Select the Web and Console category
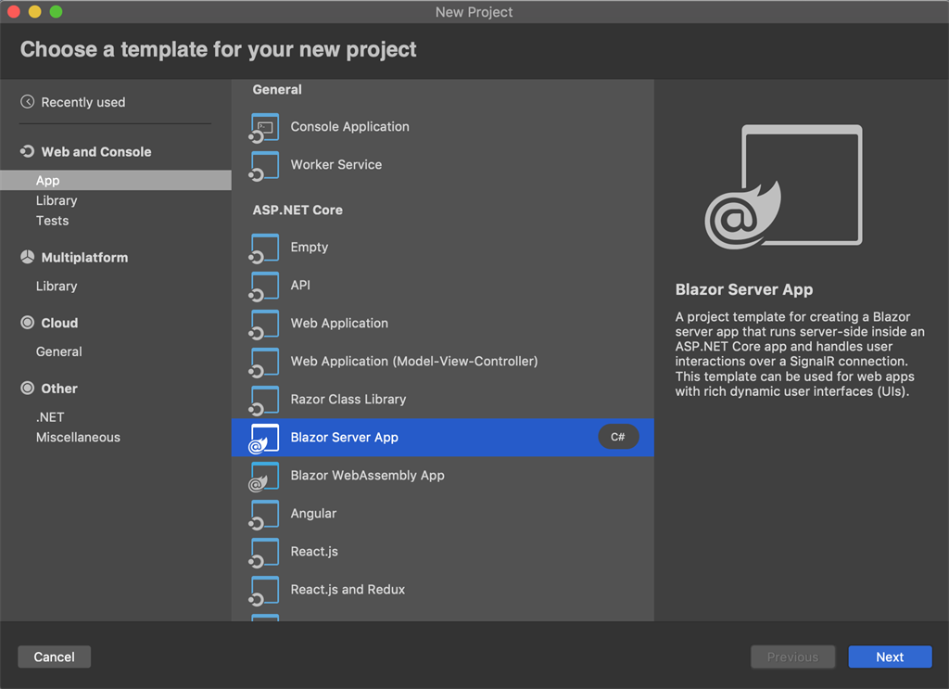The image size is (949, 689). (x=95, y=152)
